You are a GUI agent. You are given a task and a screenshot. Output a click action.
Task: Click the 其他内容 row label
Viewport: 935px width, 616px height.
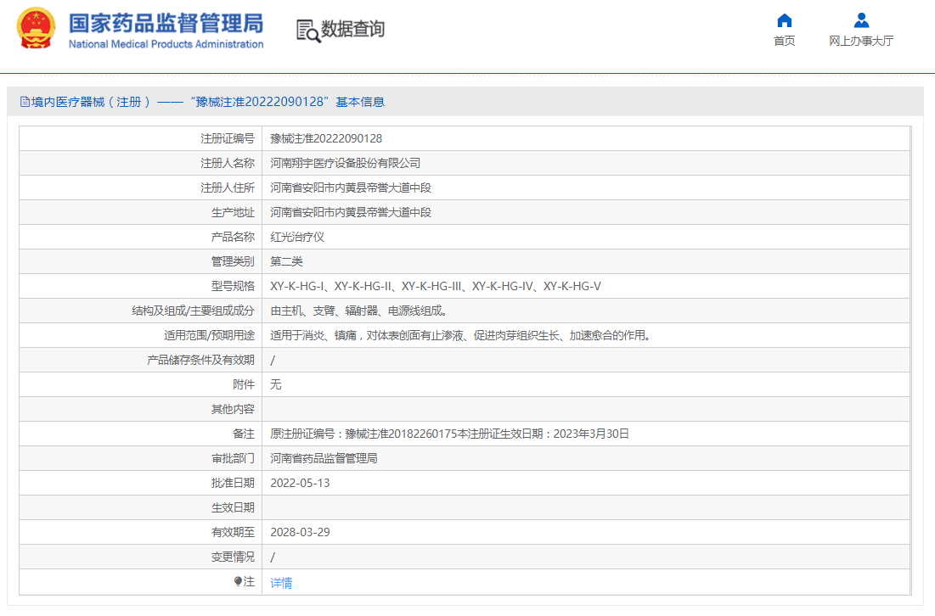(x=233, y=409)
